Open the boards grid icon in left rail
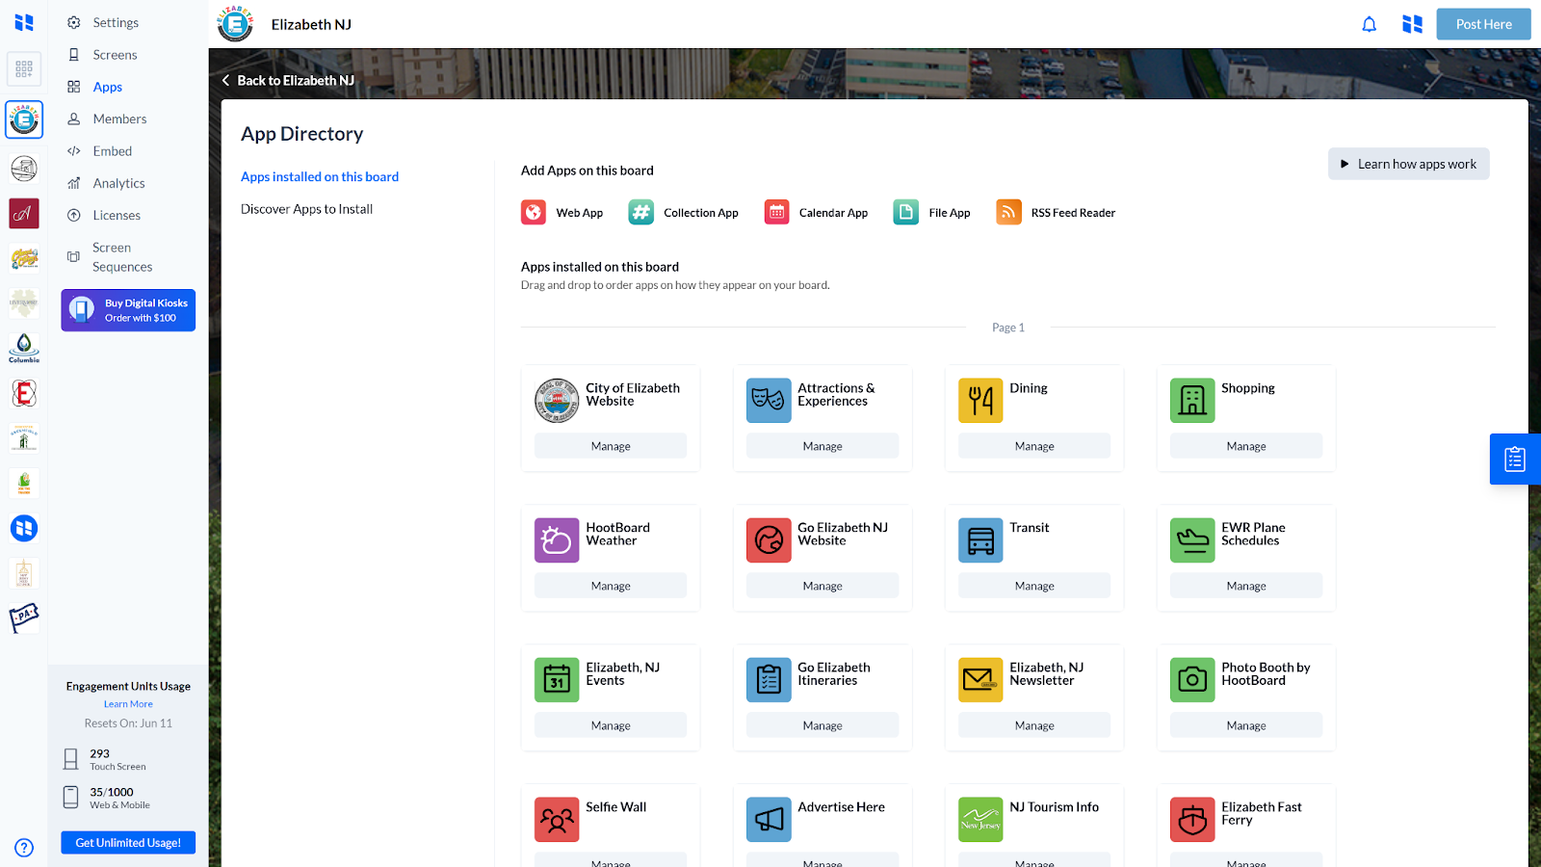Image resolution: width=1541 pixels, height=867 pixels. [x=24, y=69]
